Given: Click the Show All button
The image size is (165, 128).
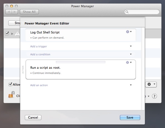Looking at the screenshot, I should [29, 12].
